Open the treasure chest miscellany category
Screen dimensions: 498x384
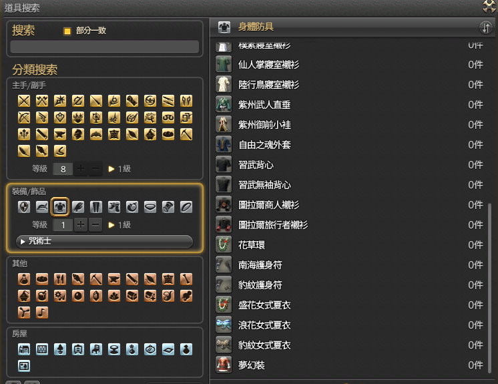[x=132, y=296]
